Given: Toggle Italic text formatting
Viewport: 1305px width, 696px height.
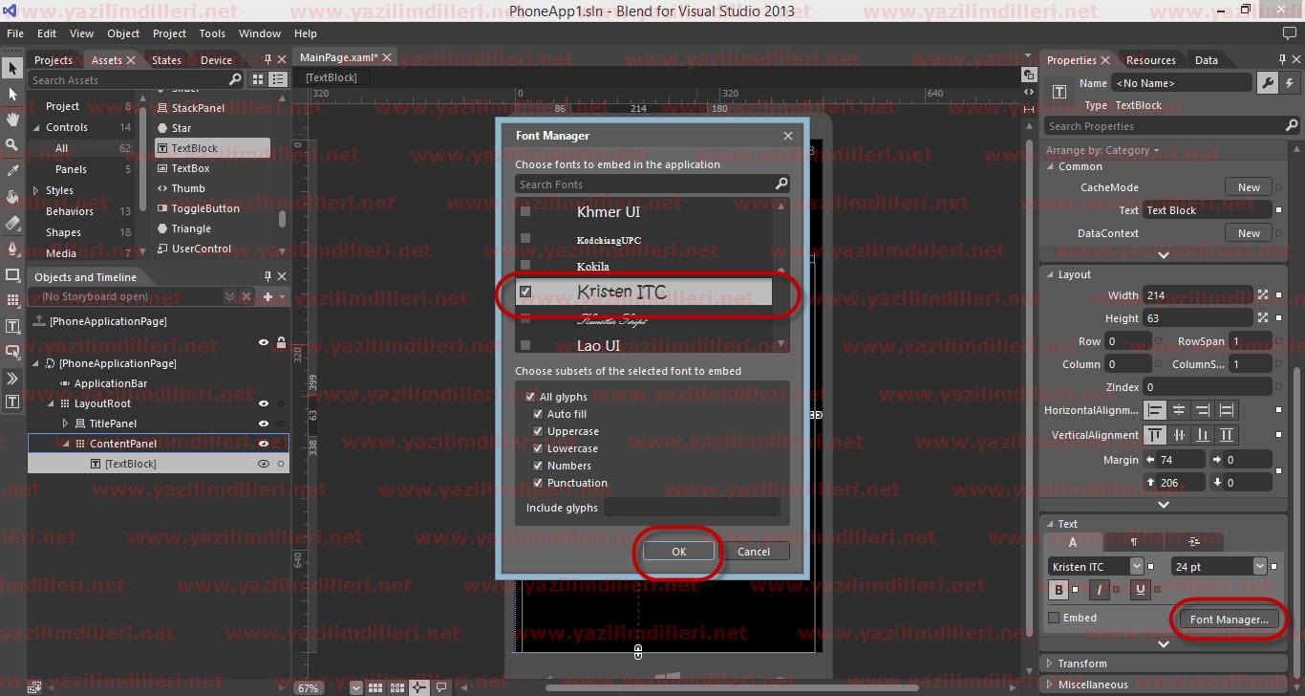Looking at the screenshot, I should point(1100,590).
